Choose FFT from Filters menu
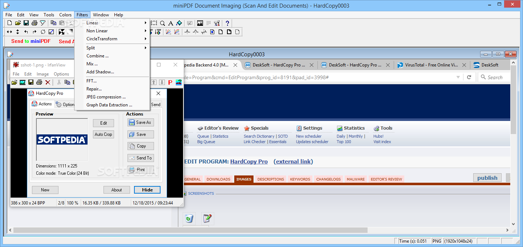Image resolution: width=523 pixels, height=247 pixels. tap(112, 81)
